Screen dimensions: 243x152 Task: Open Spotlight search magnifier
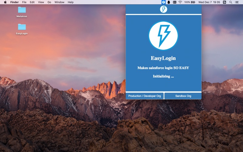(x=231, y=2)
